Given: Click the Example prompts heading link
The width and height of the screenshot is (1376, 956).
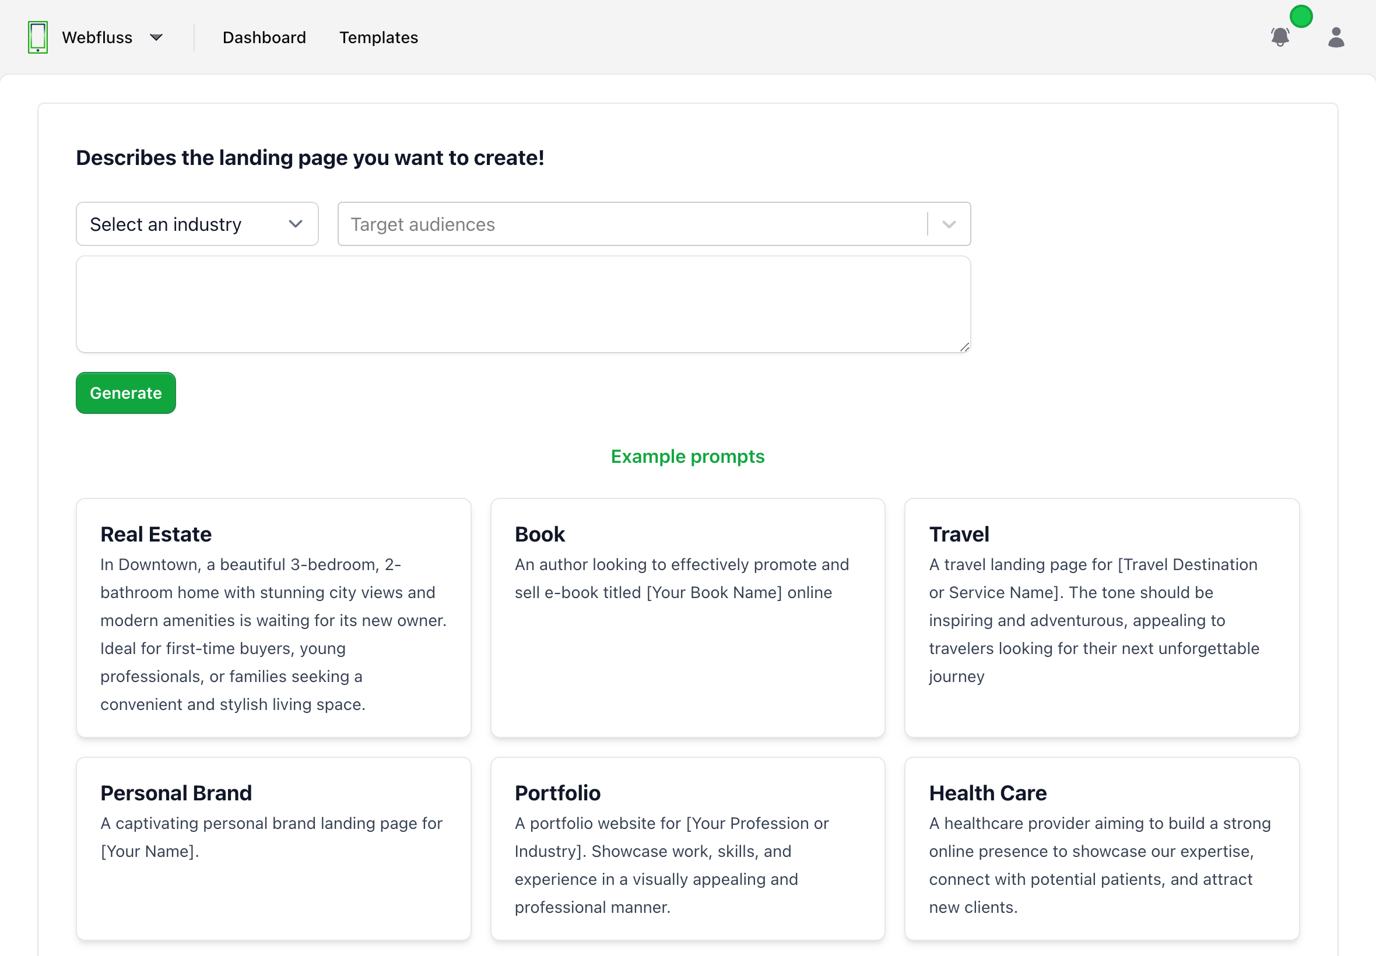Looking at the screenshot, I should pyautogui.click(x=687, y=456).
